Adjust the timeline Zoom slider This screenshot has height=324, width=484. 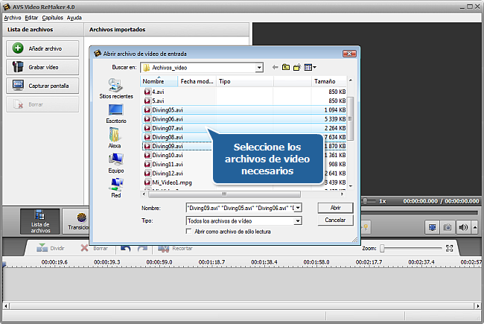382,248
